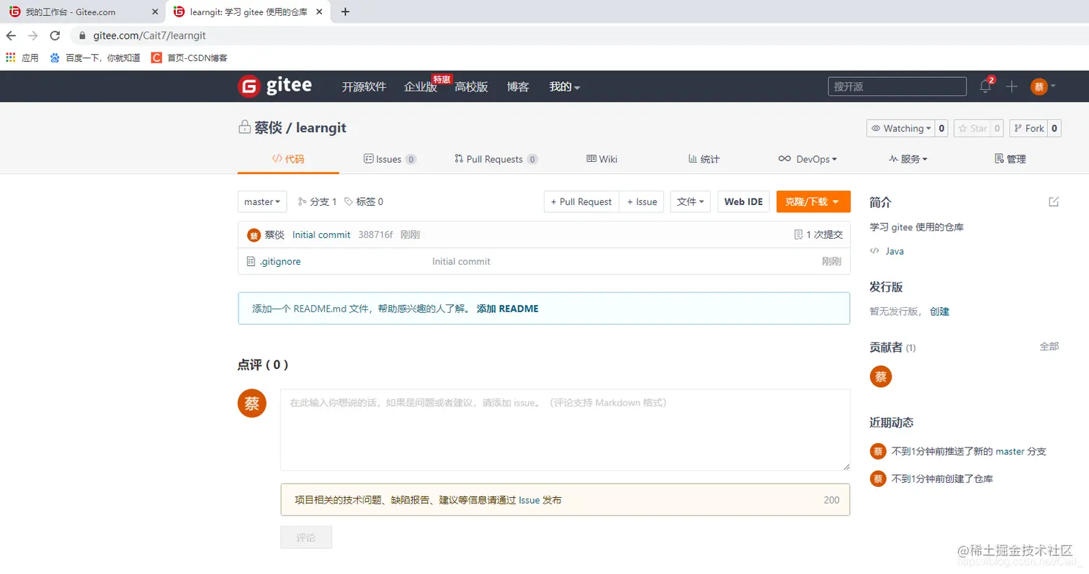
Task: Click 创建 to create a release
Action: tap(939, 311)
